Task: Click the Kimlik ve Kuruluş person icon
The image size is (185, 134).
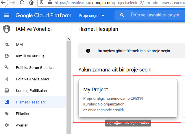Action: coord(7,56)
